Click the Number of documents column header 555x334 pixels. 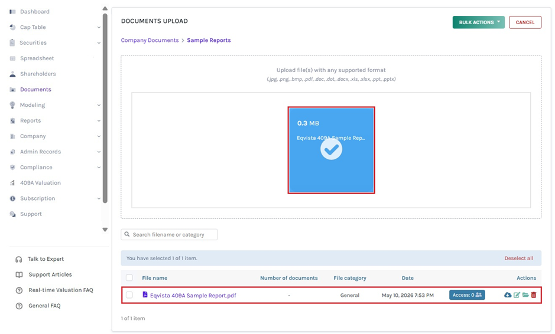point(289,278)
